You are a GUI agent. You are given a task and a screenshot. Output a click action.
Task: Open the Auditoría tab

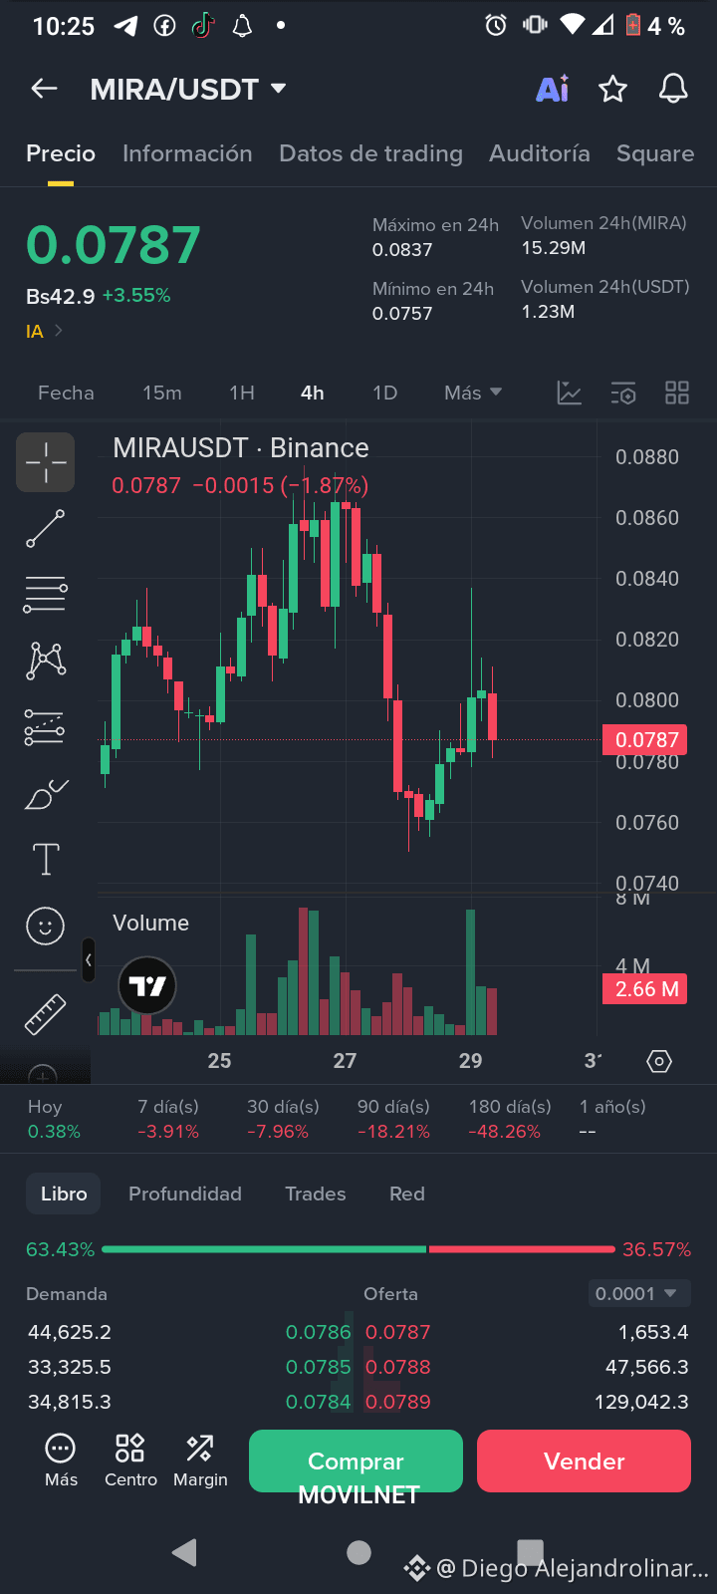(539, 153)
